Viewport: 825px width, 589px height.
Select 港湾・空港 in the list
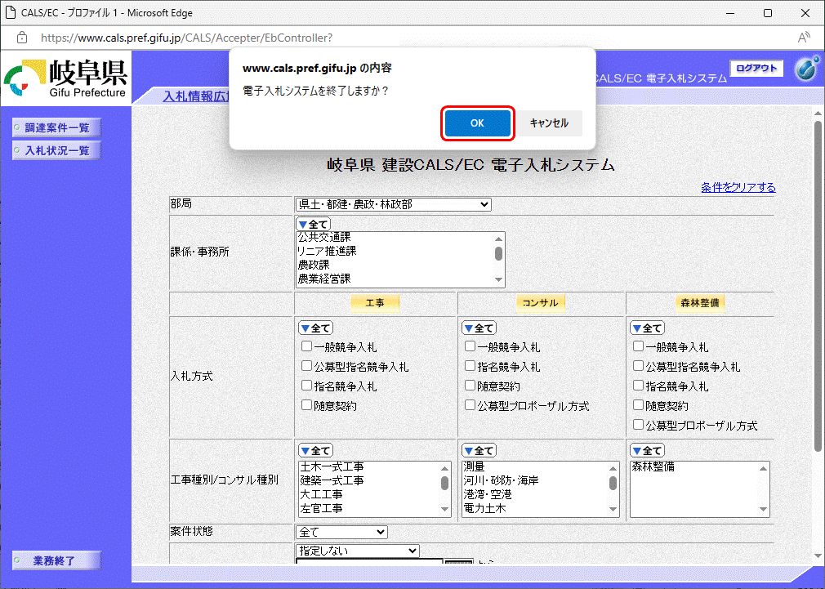point(488,494)
